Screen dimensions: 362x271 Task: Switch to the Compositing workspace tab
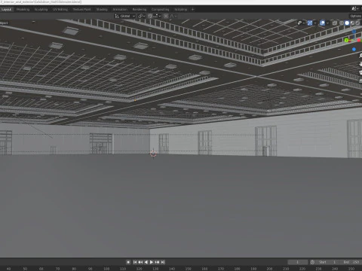click(160, 10)
